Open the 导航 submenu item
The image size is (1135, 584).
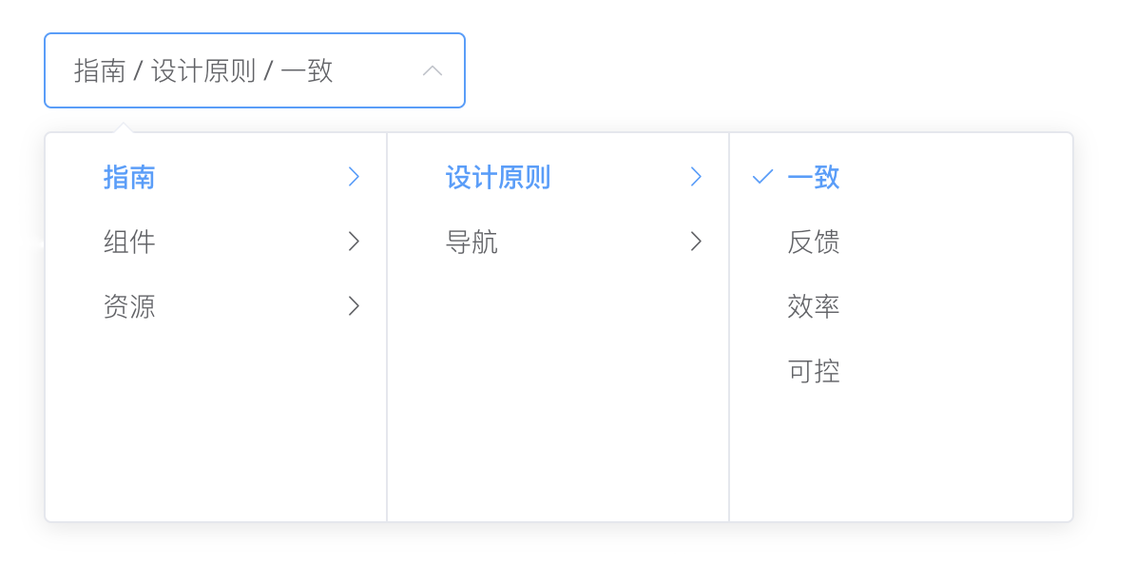click(471, 243)
